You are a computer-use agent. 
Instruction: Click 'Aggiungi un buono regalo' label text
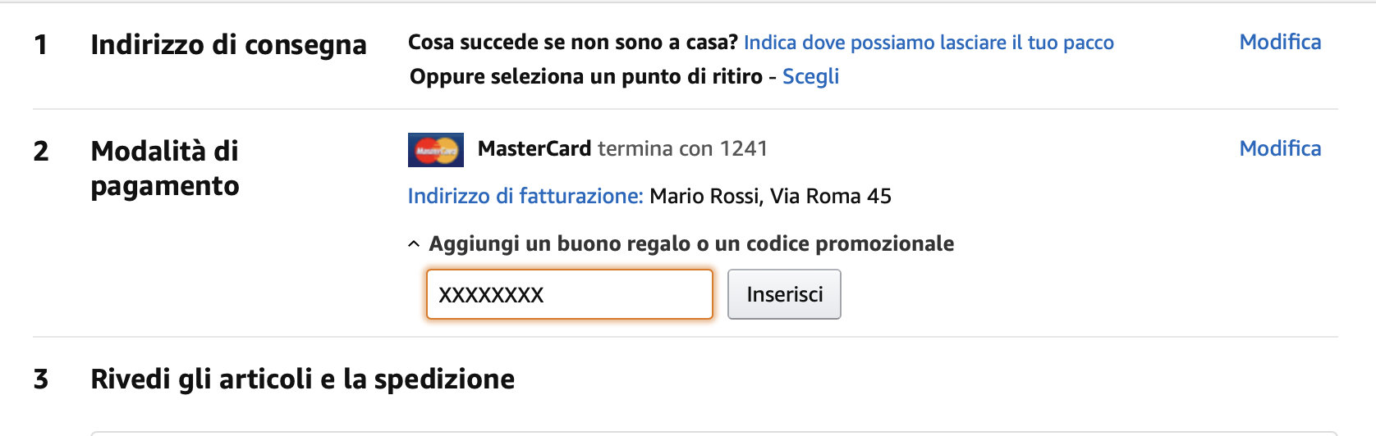(x=690, y=243)
